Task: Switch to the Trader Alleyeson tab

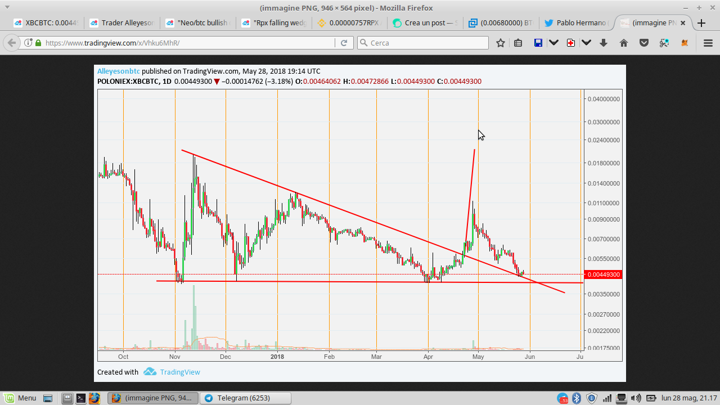Action: 121,23
